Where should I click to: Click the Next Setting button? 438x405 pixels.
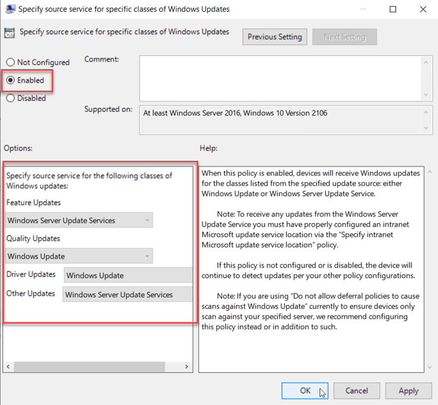click(x=344, y=37)
